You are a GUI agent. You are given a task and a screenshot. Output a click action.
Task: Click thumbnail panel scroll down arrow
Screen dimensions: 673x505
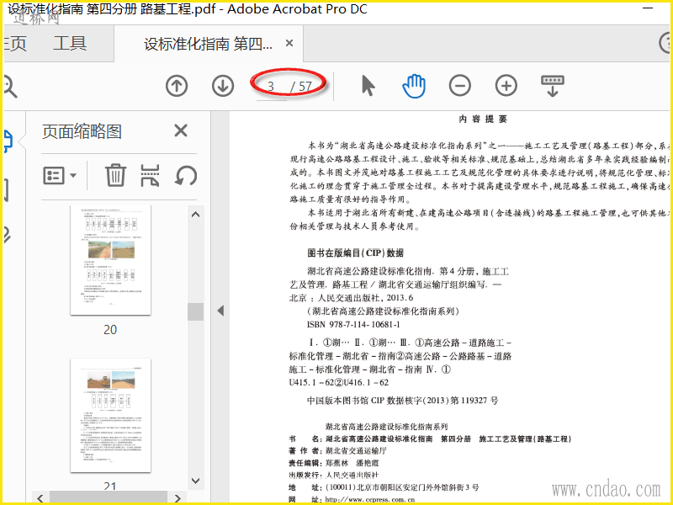click(195, 481)
